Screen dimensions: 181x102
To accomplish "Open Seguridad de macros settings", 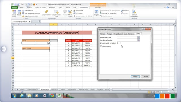I will pyautogui.click(x=30, y=16).
